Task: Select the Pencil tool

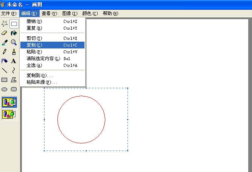Action: click(5, 52)
